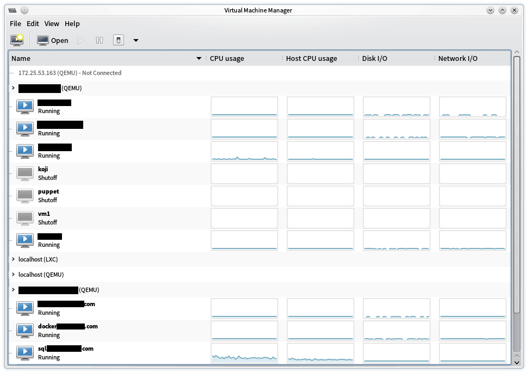Select the running sql VM icon
Screen dimensions: 528x373
coord(25,353)
